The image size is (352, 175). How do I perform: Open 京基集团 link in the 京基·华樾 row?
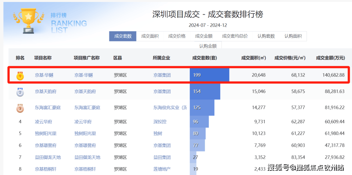(x=162, y=75)
